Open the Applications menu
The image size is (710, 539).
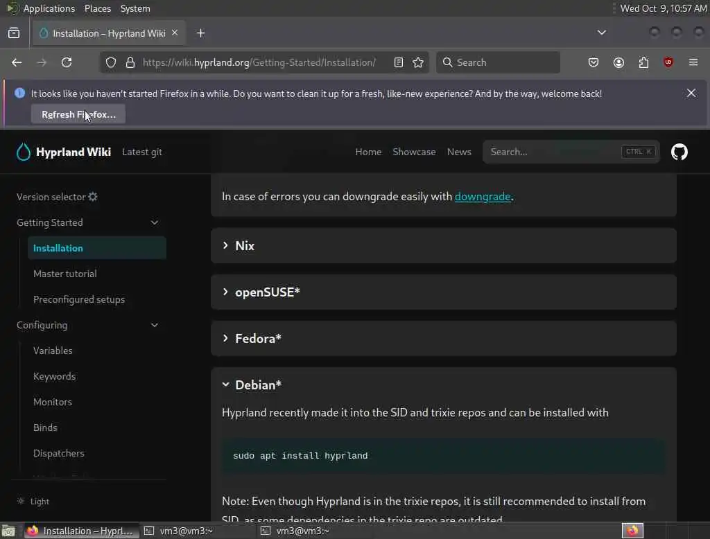pyautogui.click(x=49, y=8)
